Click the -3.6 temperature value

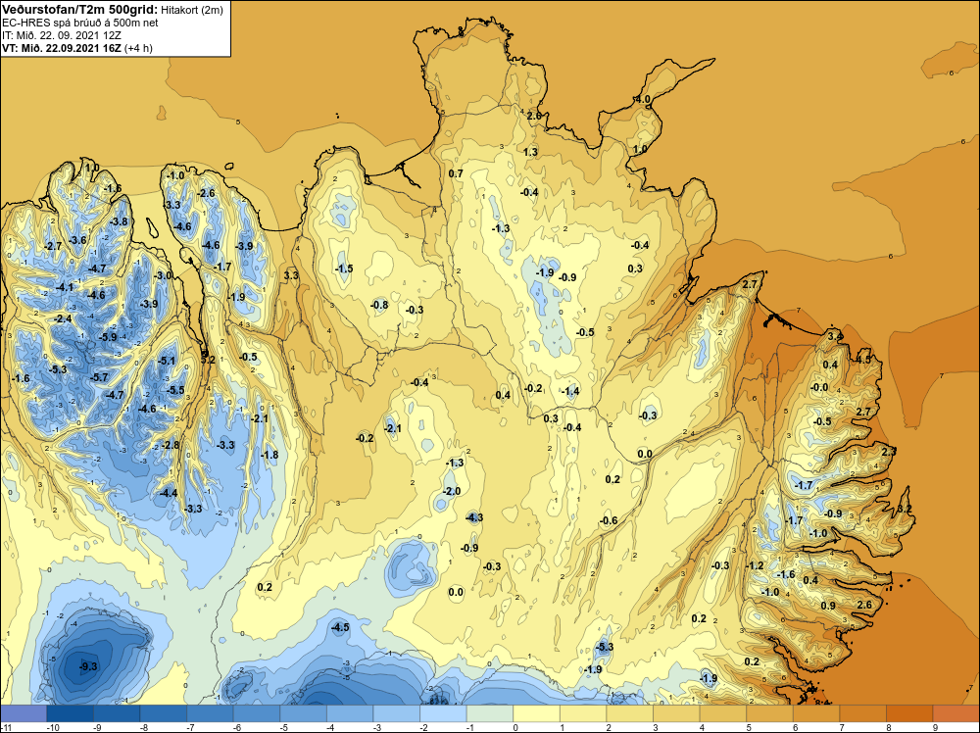pyautogui.click(x=77, y=240)
